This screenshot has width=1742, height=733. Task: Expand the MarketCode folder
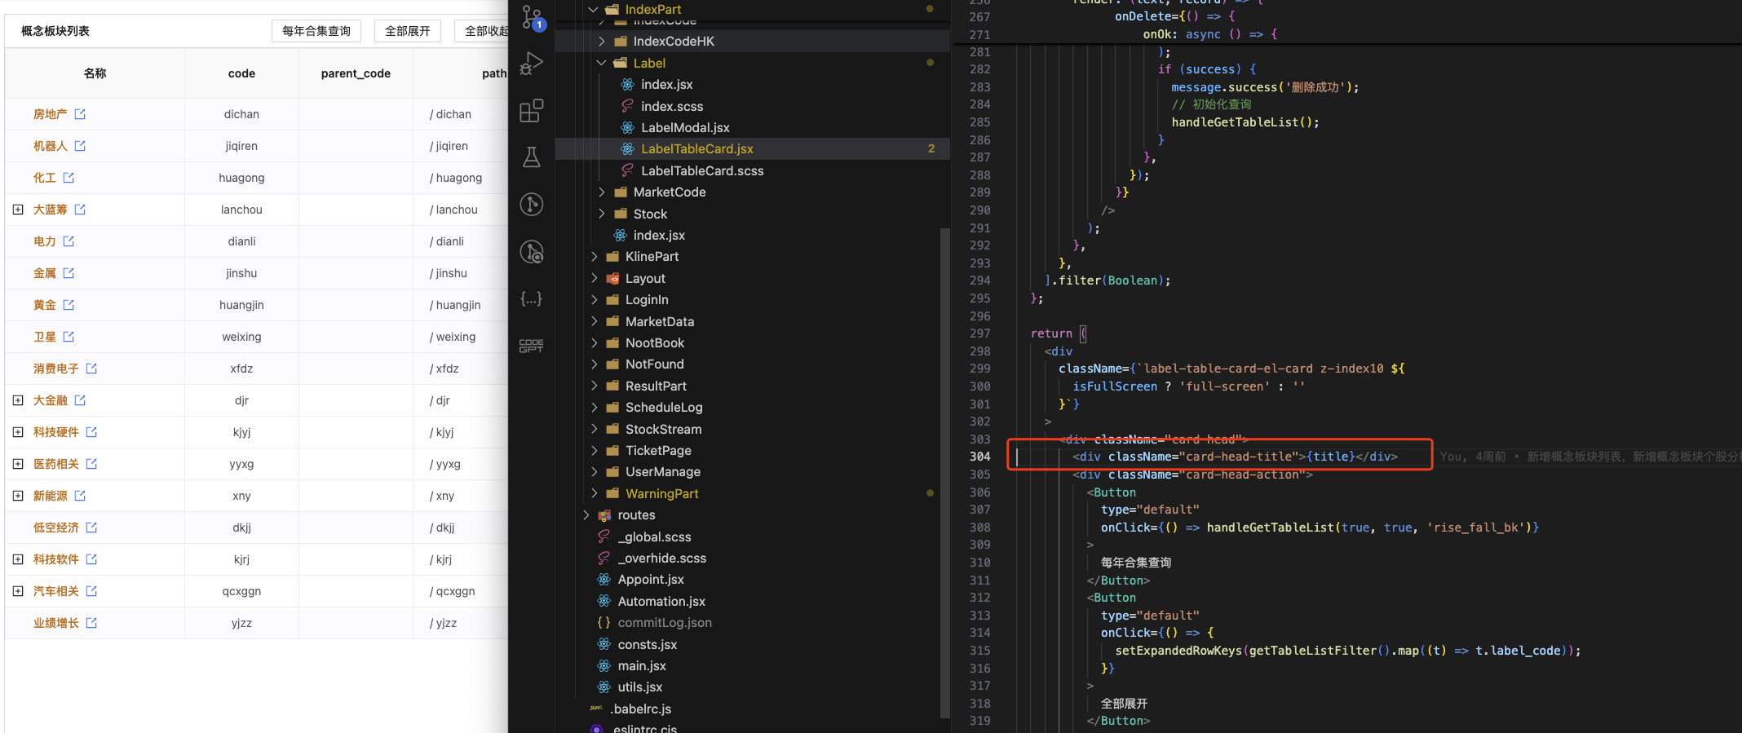602,192
